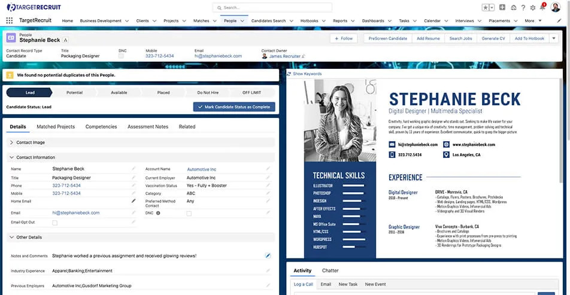Click the notifications bell icon
The image size is (570, 295).
click(542, 8)
